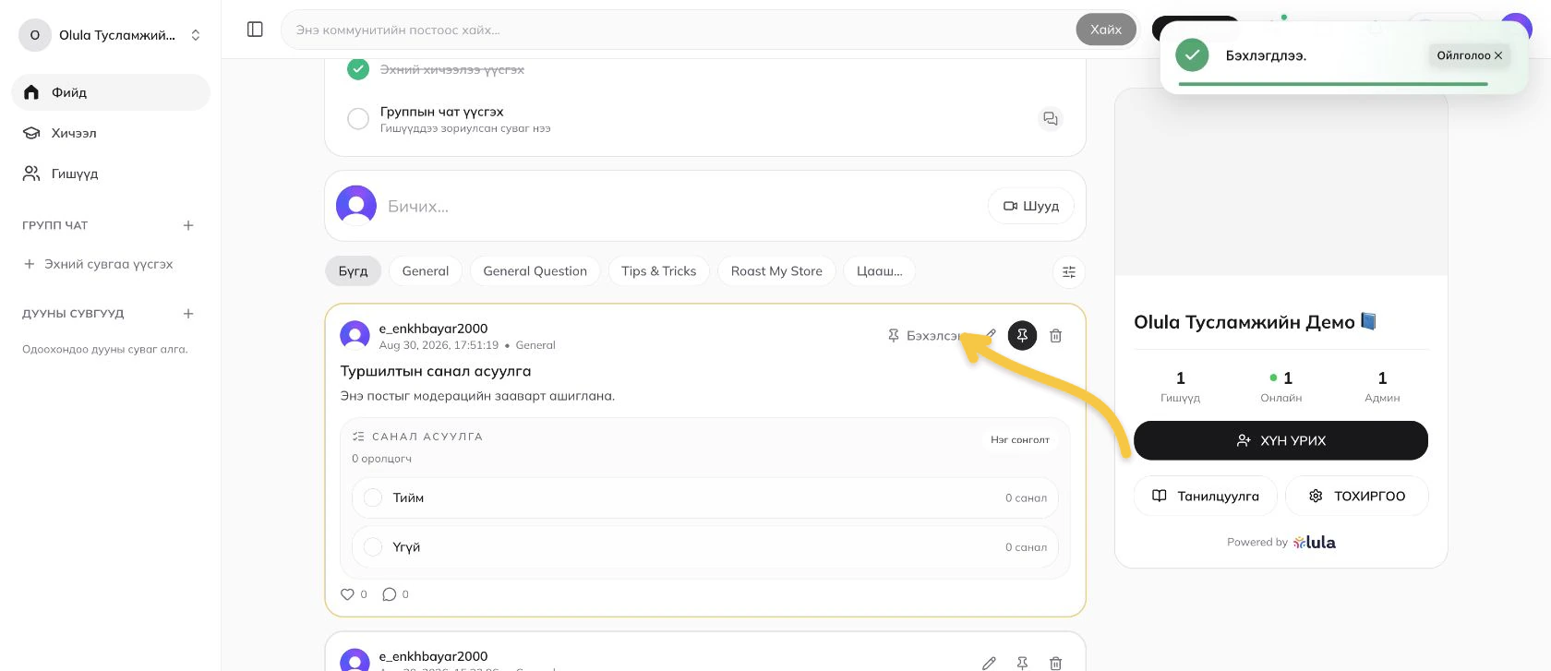Tick the Группын чат үүсгэх checklist circle
This screenshot has height=671, width=1551.
pos(358,119)
